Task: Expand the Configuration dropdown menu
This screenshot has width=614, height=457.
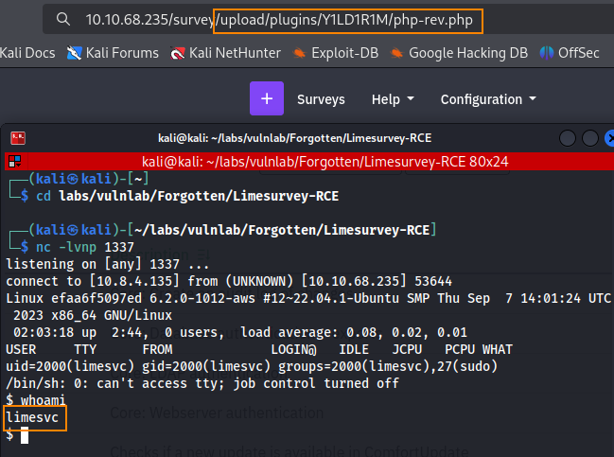Action: [488, 99]
